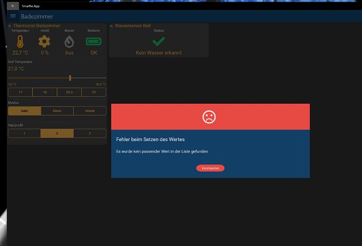Toggle the Boost droplet icon
The width and height of the screenshot is (362, 246).
pyautogui.click(x=69, y=42)
